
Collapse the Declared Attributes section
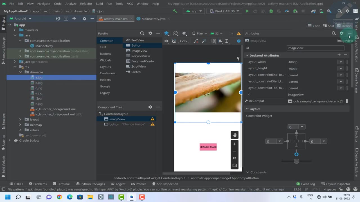(x=247, y=56)
